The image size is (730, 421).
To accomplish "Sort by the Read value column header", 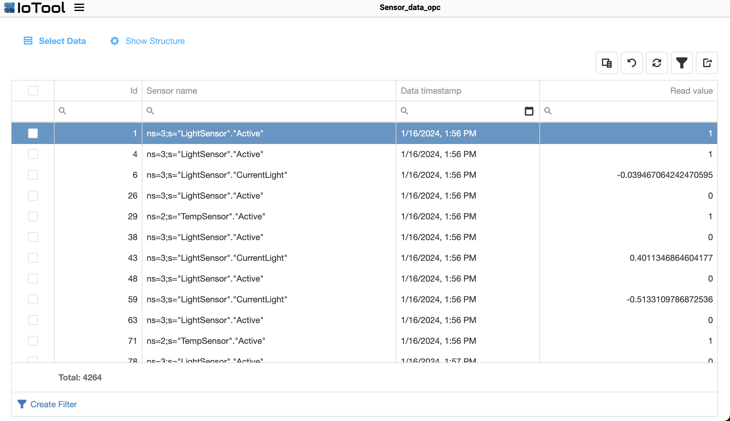I will 628,91.
